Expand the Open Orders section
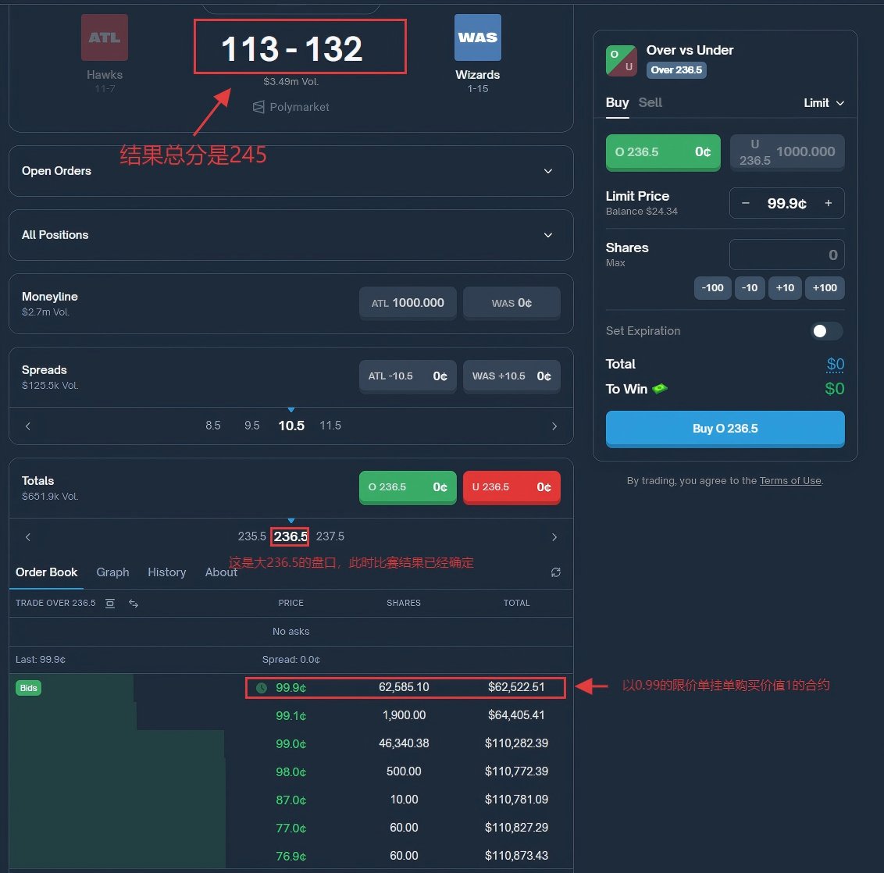This screenshot has width=884, height=873. (291, 171)
